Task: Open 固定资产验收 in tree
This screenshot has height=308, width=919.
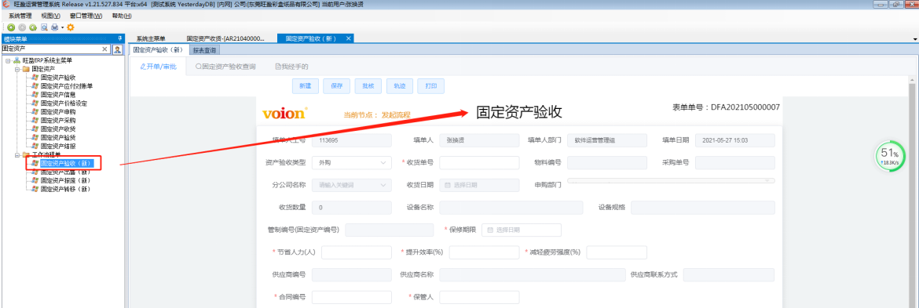Action: point(58,77)
